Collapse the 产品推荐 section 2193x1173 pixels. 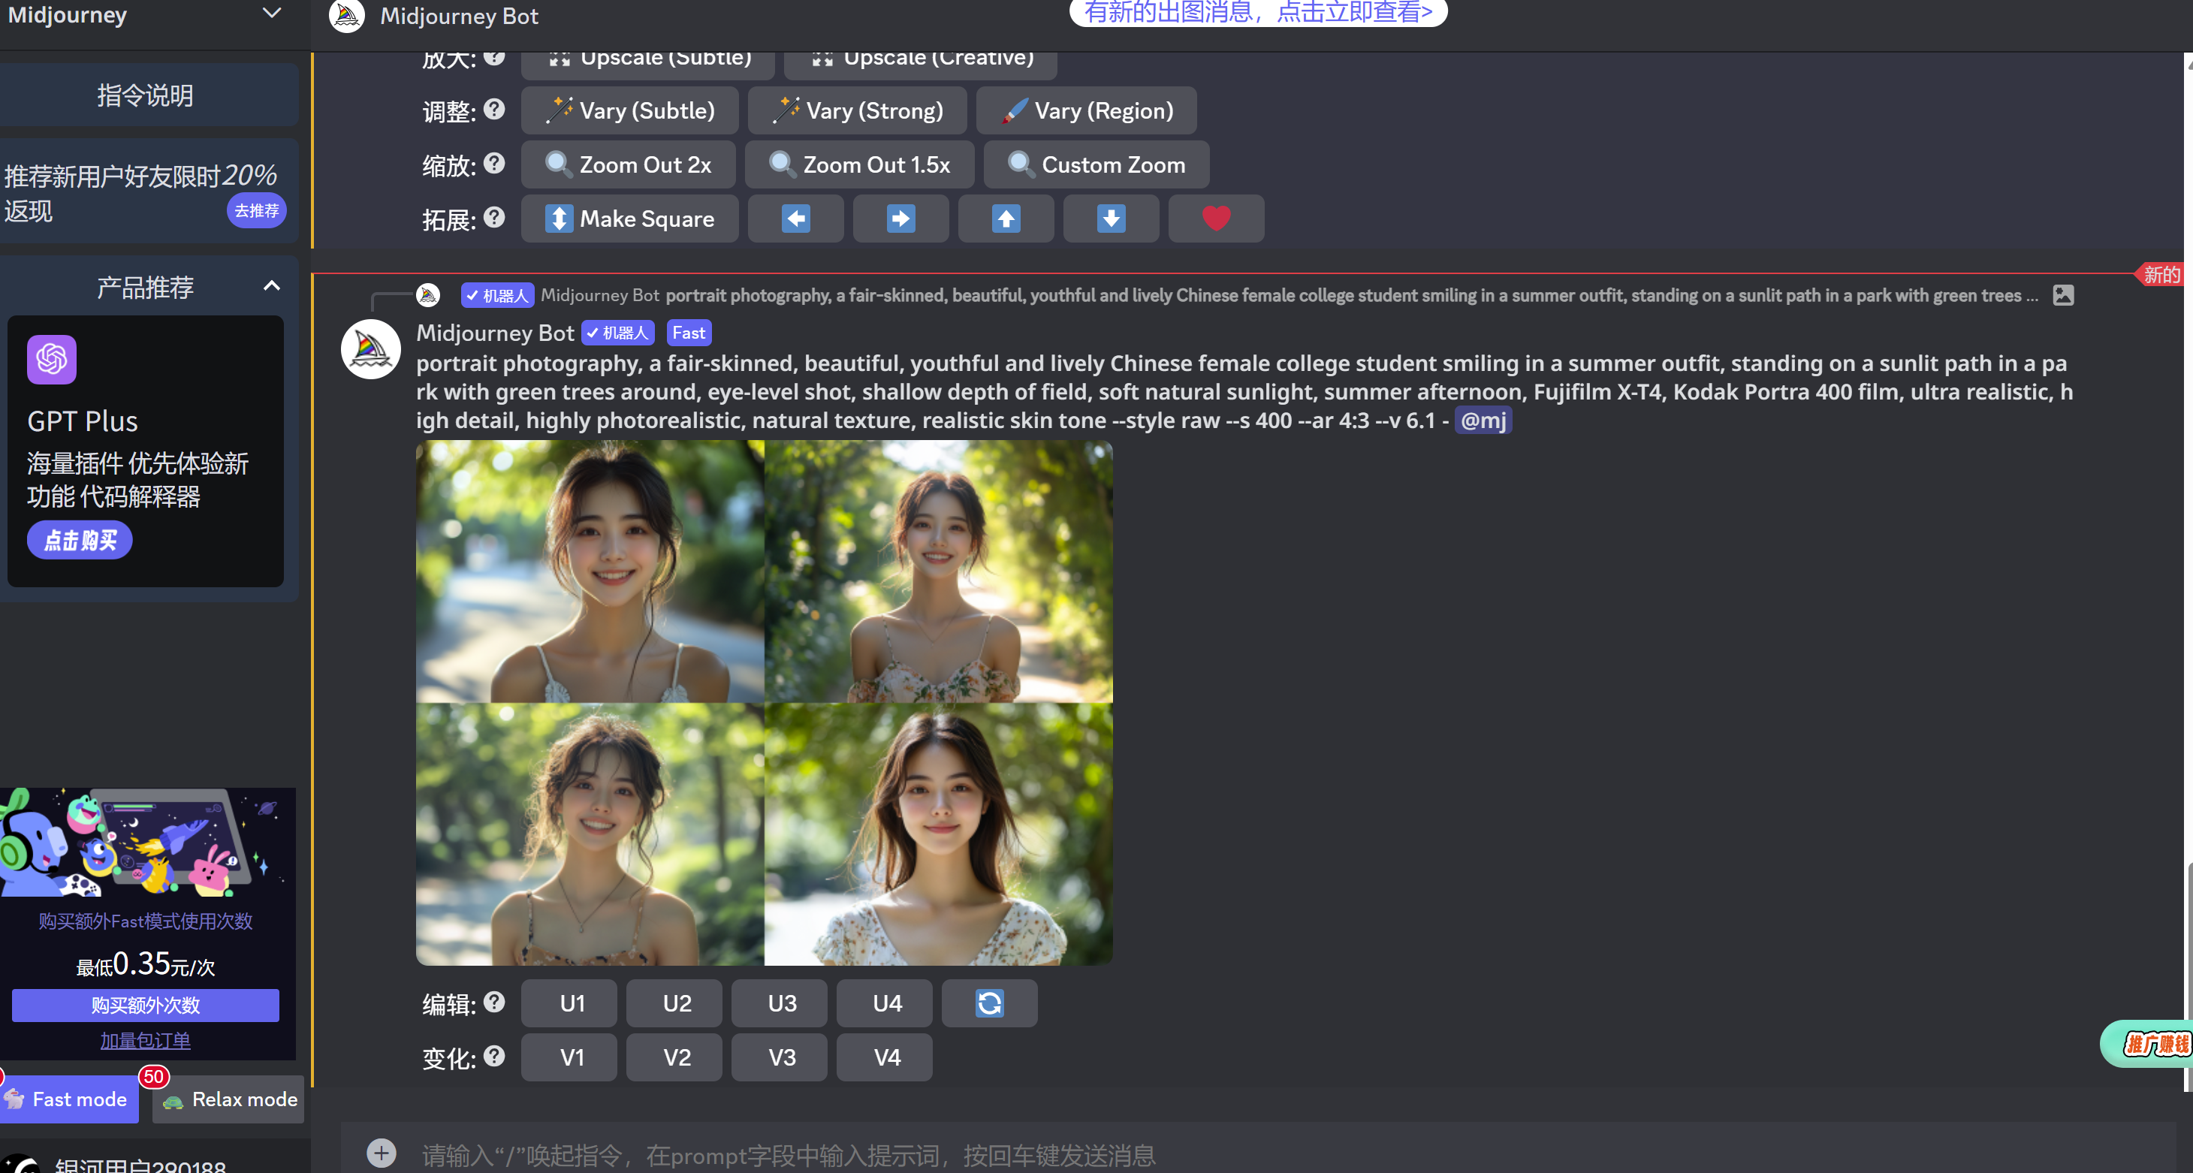272,286
